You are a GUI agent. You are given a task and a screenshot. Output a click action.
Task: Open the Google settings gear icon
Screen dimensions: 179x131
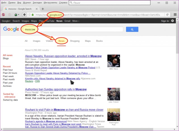click(173, 21)
